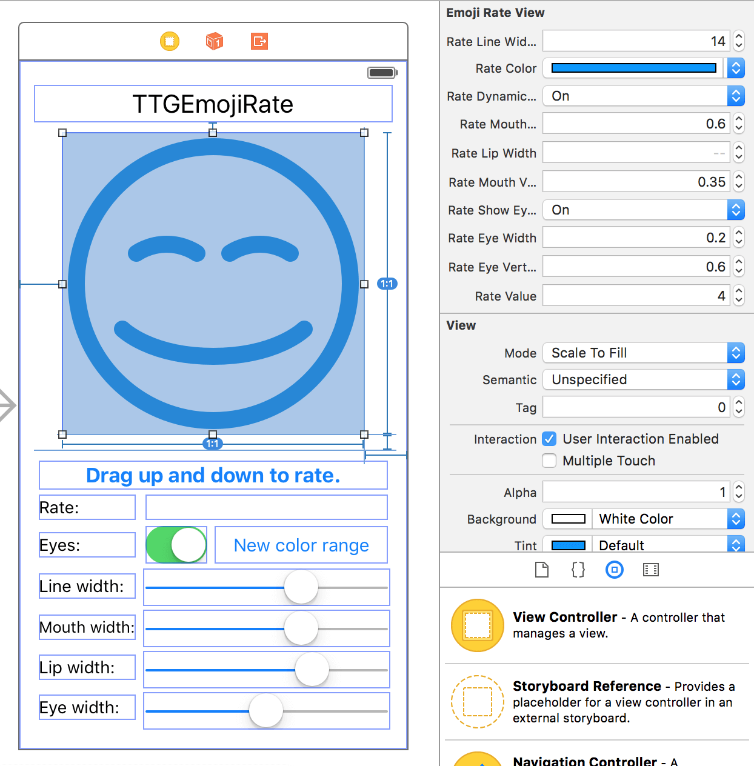
Task: Toggle the green Eyes switch
Action: pos(176,545)
